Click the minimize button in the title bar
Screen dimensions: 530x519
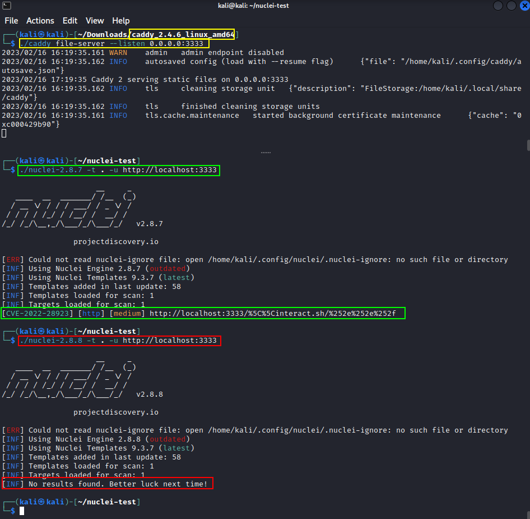coord(498,6)
